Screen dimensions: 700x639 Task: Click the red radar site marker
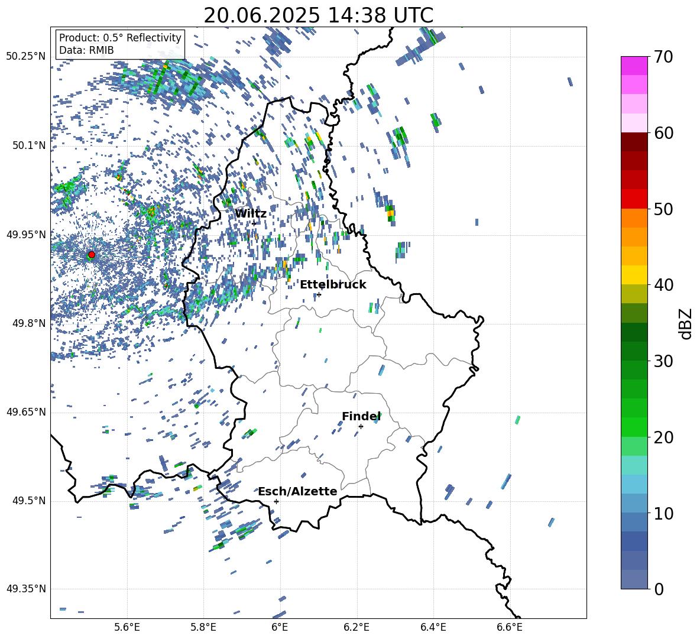pyautogui.click(x=92, y=255)
